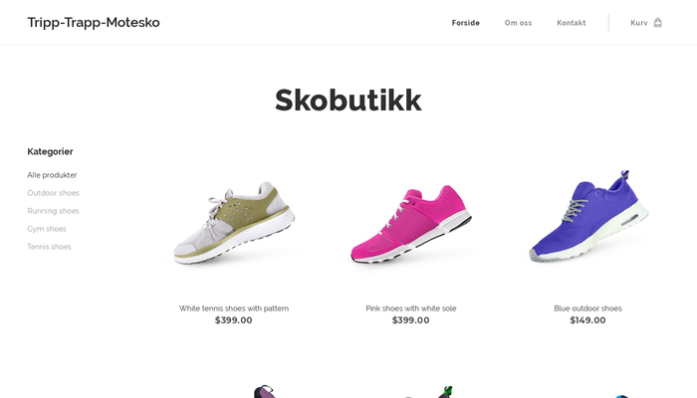The image size is (697, 398).
Task: Filter by Gym shoes category
Action: [47, 229]
